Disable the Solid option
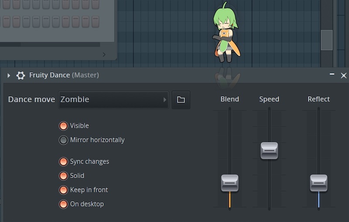Screen dimensions: 349x222 (x=64, y=176)
